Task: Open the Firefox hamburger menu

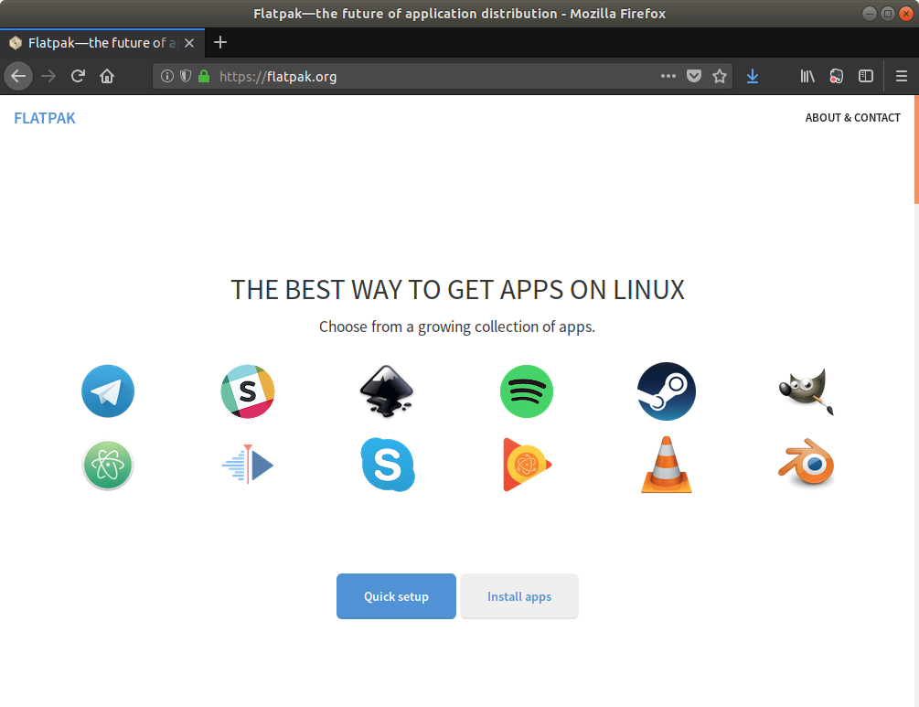Action: [901, 77]
